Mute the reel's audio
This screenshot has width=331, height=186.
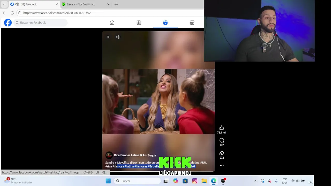118,37
